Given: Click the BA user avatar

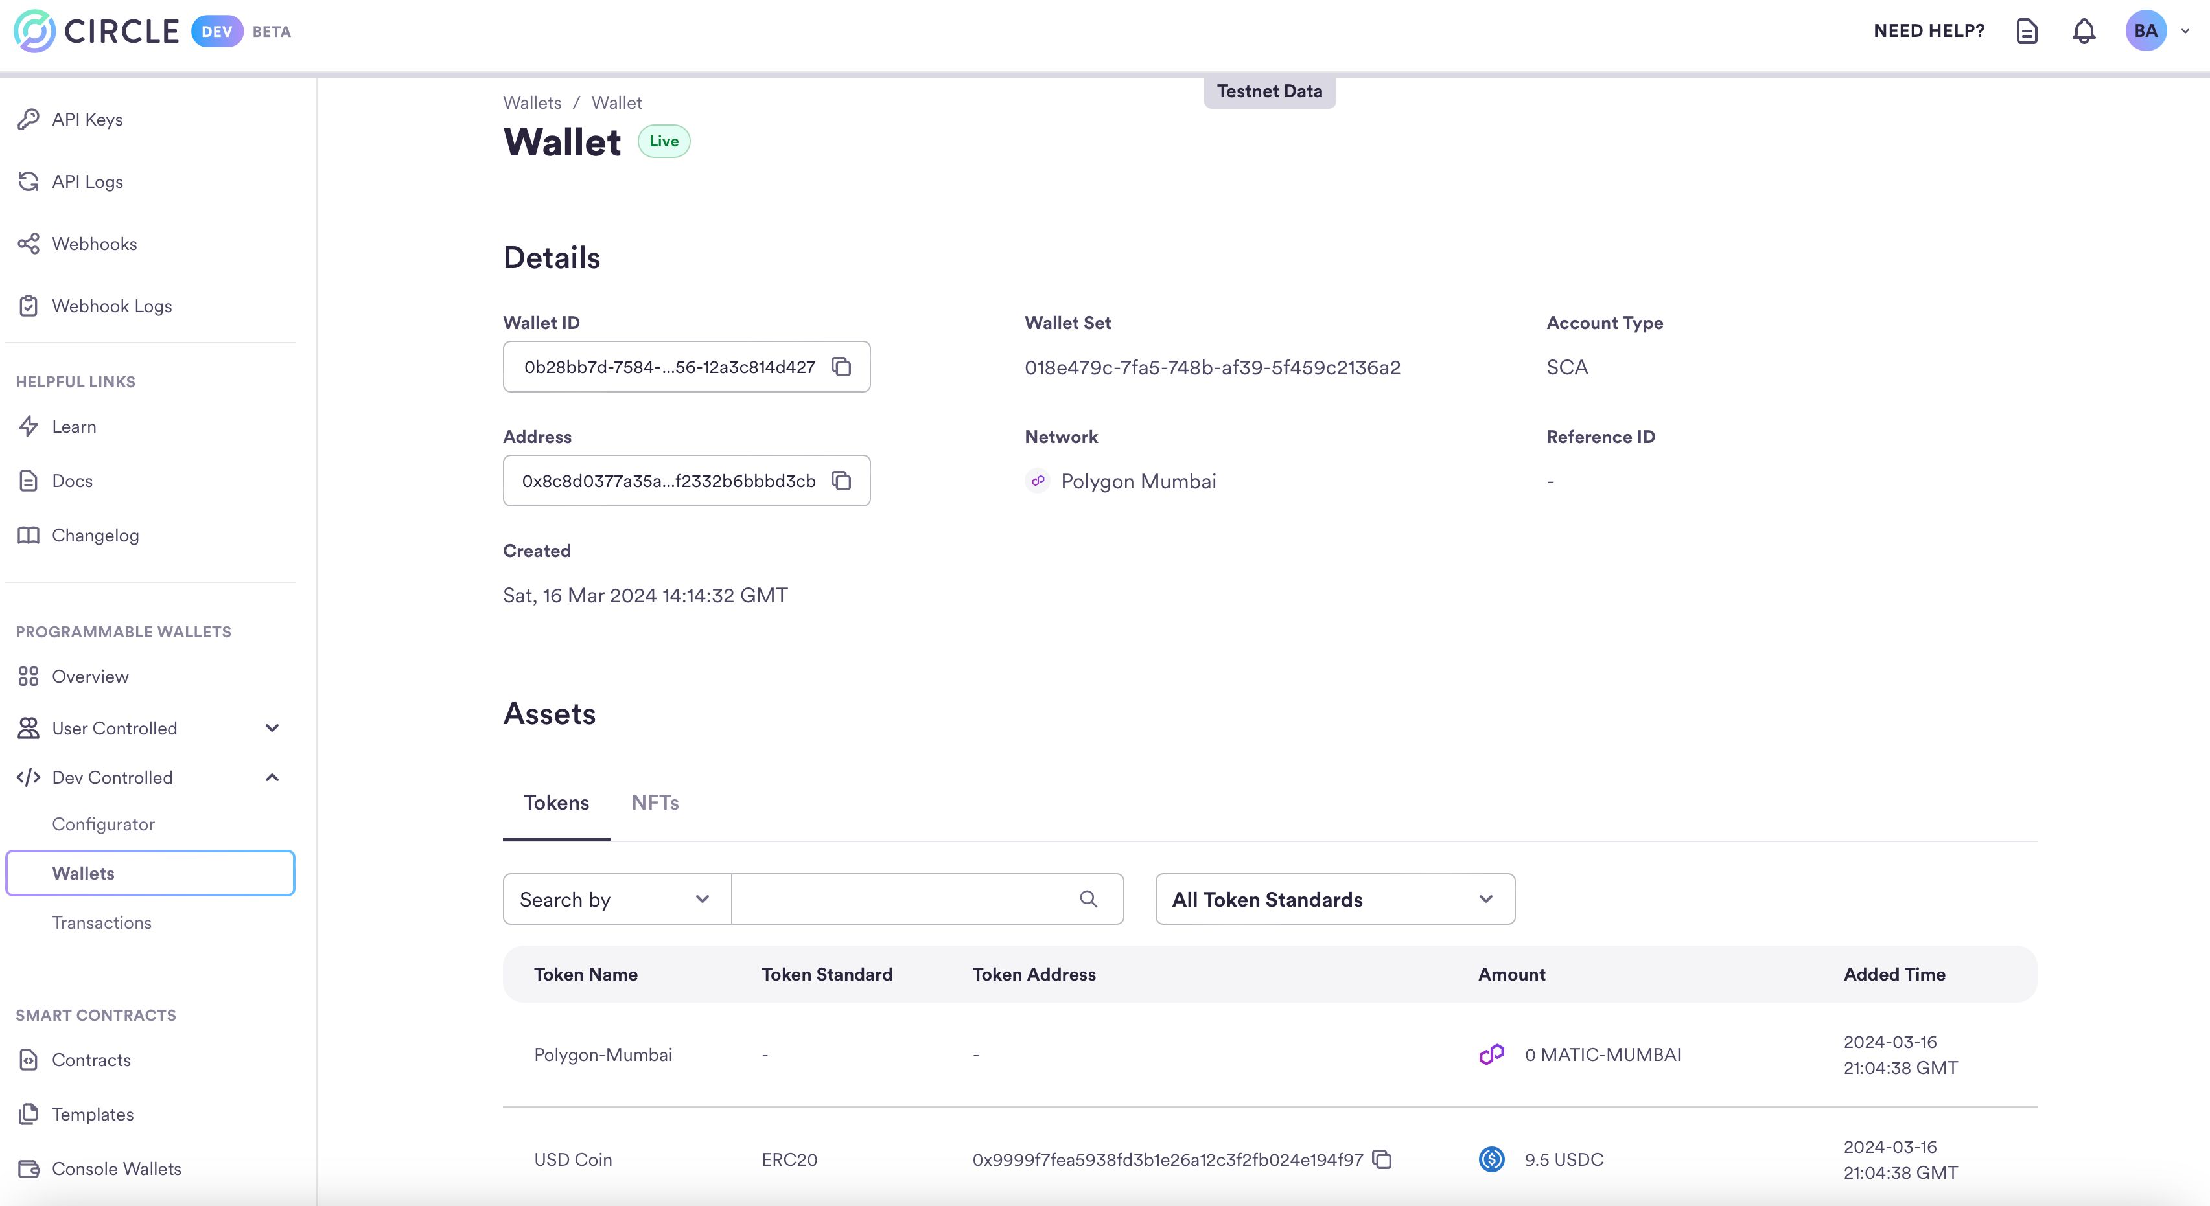Looking at the screenshot, I should click(x=2146, y=31).
